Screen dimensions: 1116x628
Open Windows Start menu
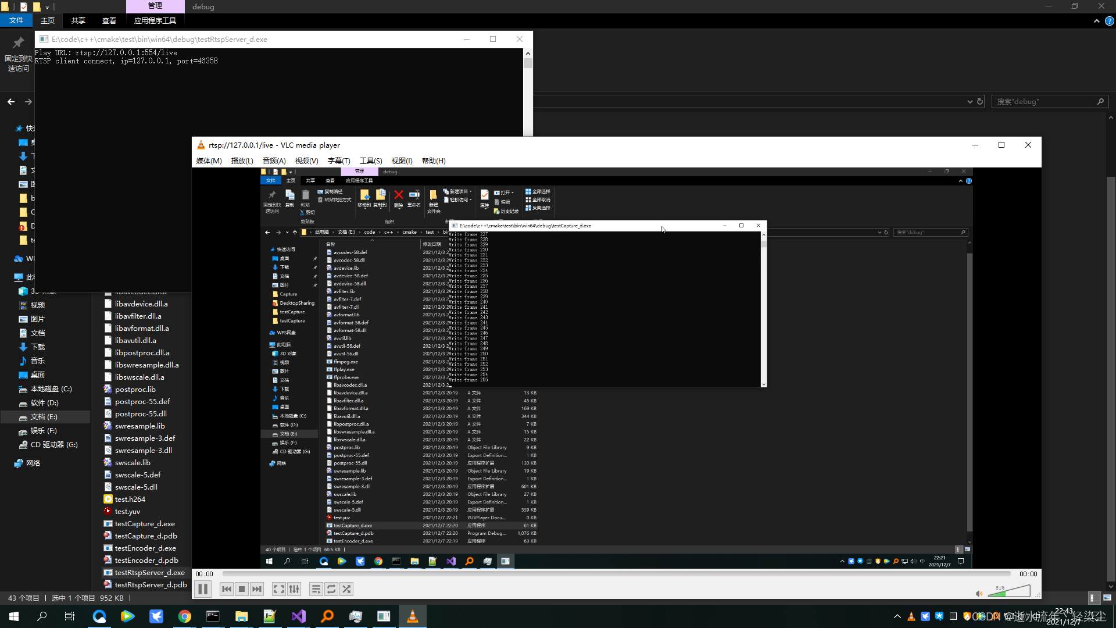tap(14, 616)
